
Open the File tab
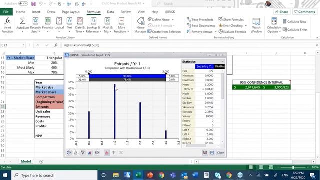6,12
